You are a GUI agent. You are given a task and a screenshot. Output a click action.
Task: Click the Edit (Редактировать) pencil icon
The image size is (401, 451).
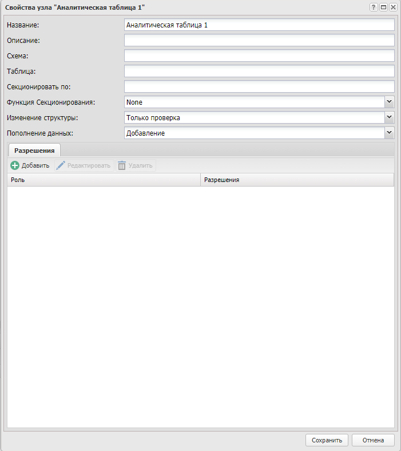pyautogui.click(x=61, y=165)
